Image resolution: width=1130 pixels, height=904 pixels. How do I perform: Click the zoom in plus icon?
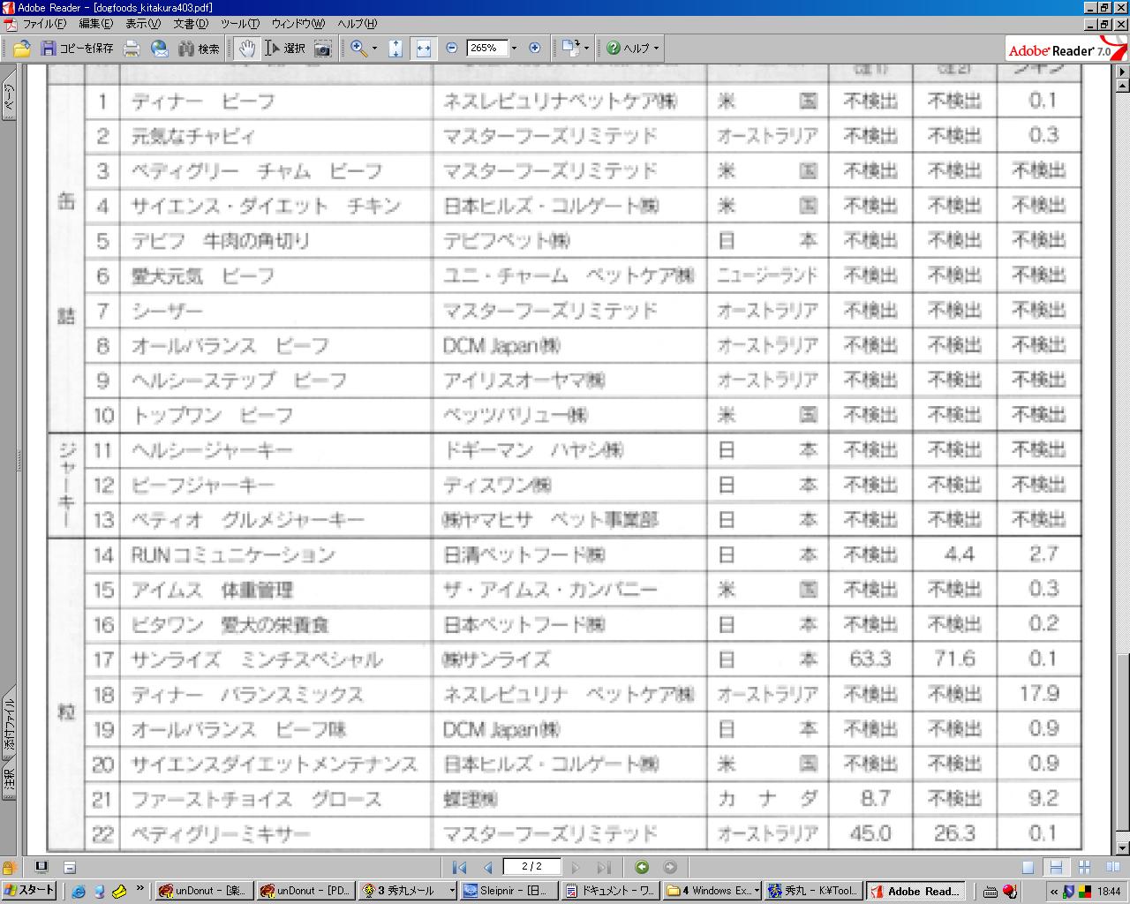pyautogui.click(x=534, y=49)
